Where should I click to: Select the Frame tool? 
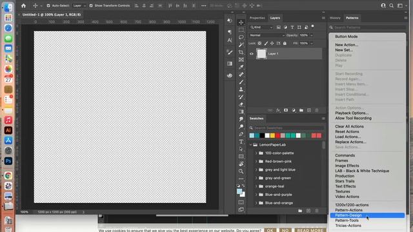coord(241,60)
